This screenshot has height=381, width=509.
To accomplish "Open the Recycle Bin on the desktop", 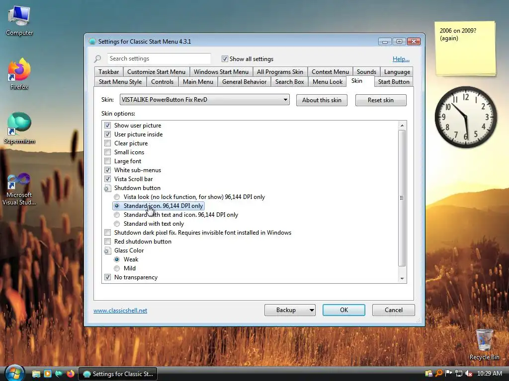I will [x=484, y=344].
